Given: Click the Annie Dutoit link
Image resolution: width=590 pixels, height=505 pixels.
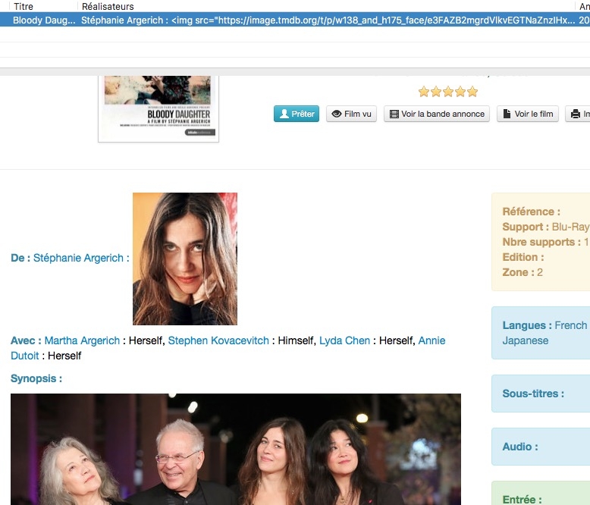Looking at the screenshot, I should click(x=432, y=340).
